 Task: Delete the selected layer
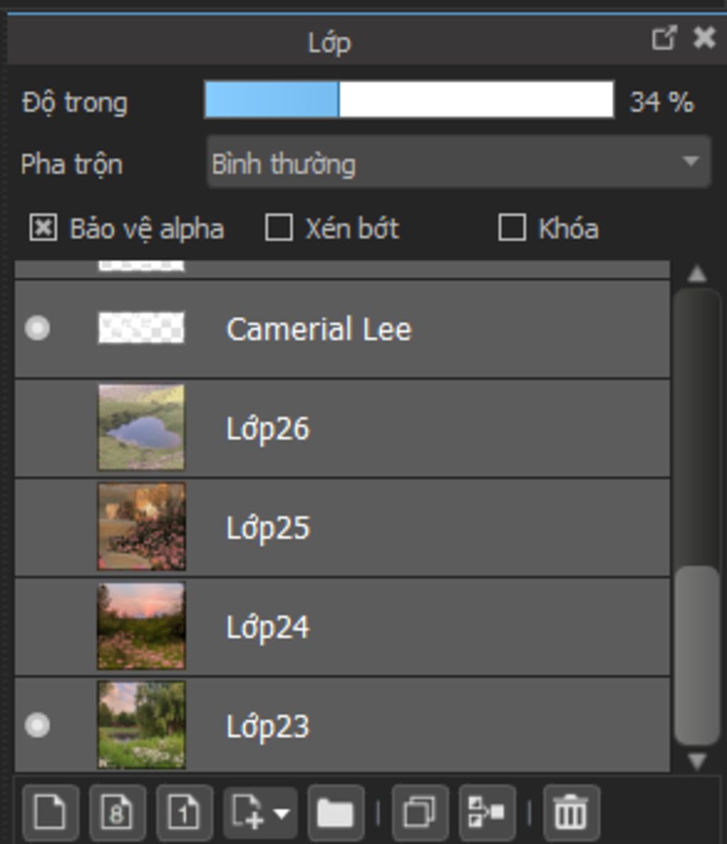pyautogui.click(x=571, y=812)
